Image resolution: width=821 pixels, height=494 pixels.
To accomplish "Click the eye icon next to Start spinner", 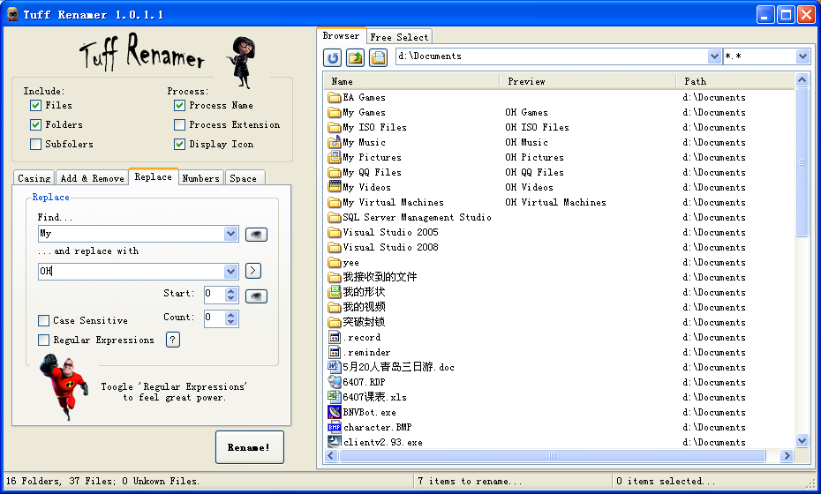I will click(x=256, y=296).
